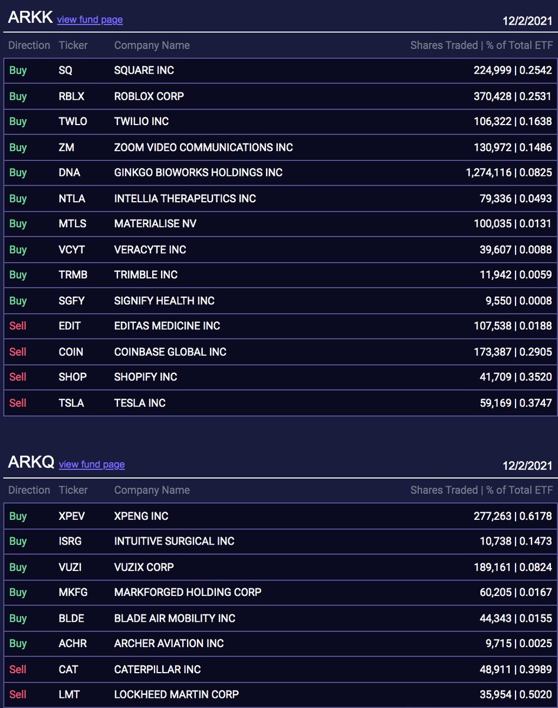Click the ARKQ fund heading
Image resolution: width=558 pixels, height=708 pixels.
31,463
